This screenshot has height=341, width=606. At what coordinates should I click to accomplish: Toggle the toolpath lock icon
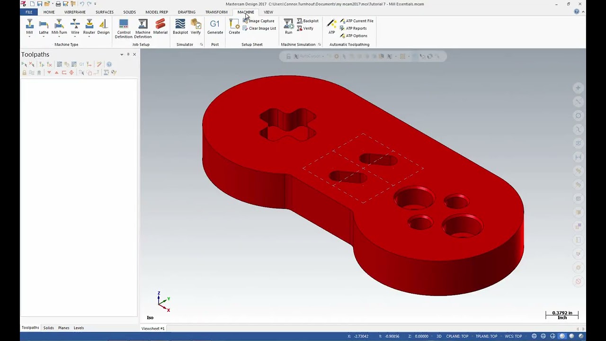click(x=24, y=72)
